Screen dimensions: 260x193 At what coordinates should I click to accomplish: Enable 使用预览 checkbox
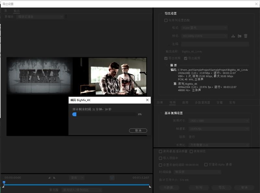191,151
